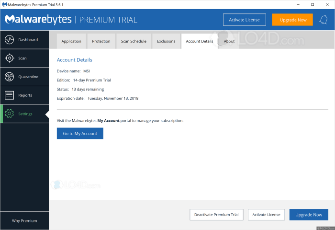Click the Quarantine biohazard icon
Screen dimensions: 335x230
pos(10,77)
